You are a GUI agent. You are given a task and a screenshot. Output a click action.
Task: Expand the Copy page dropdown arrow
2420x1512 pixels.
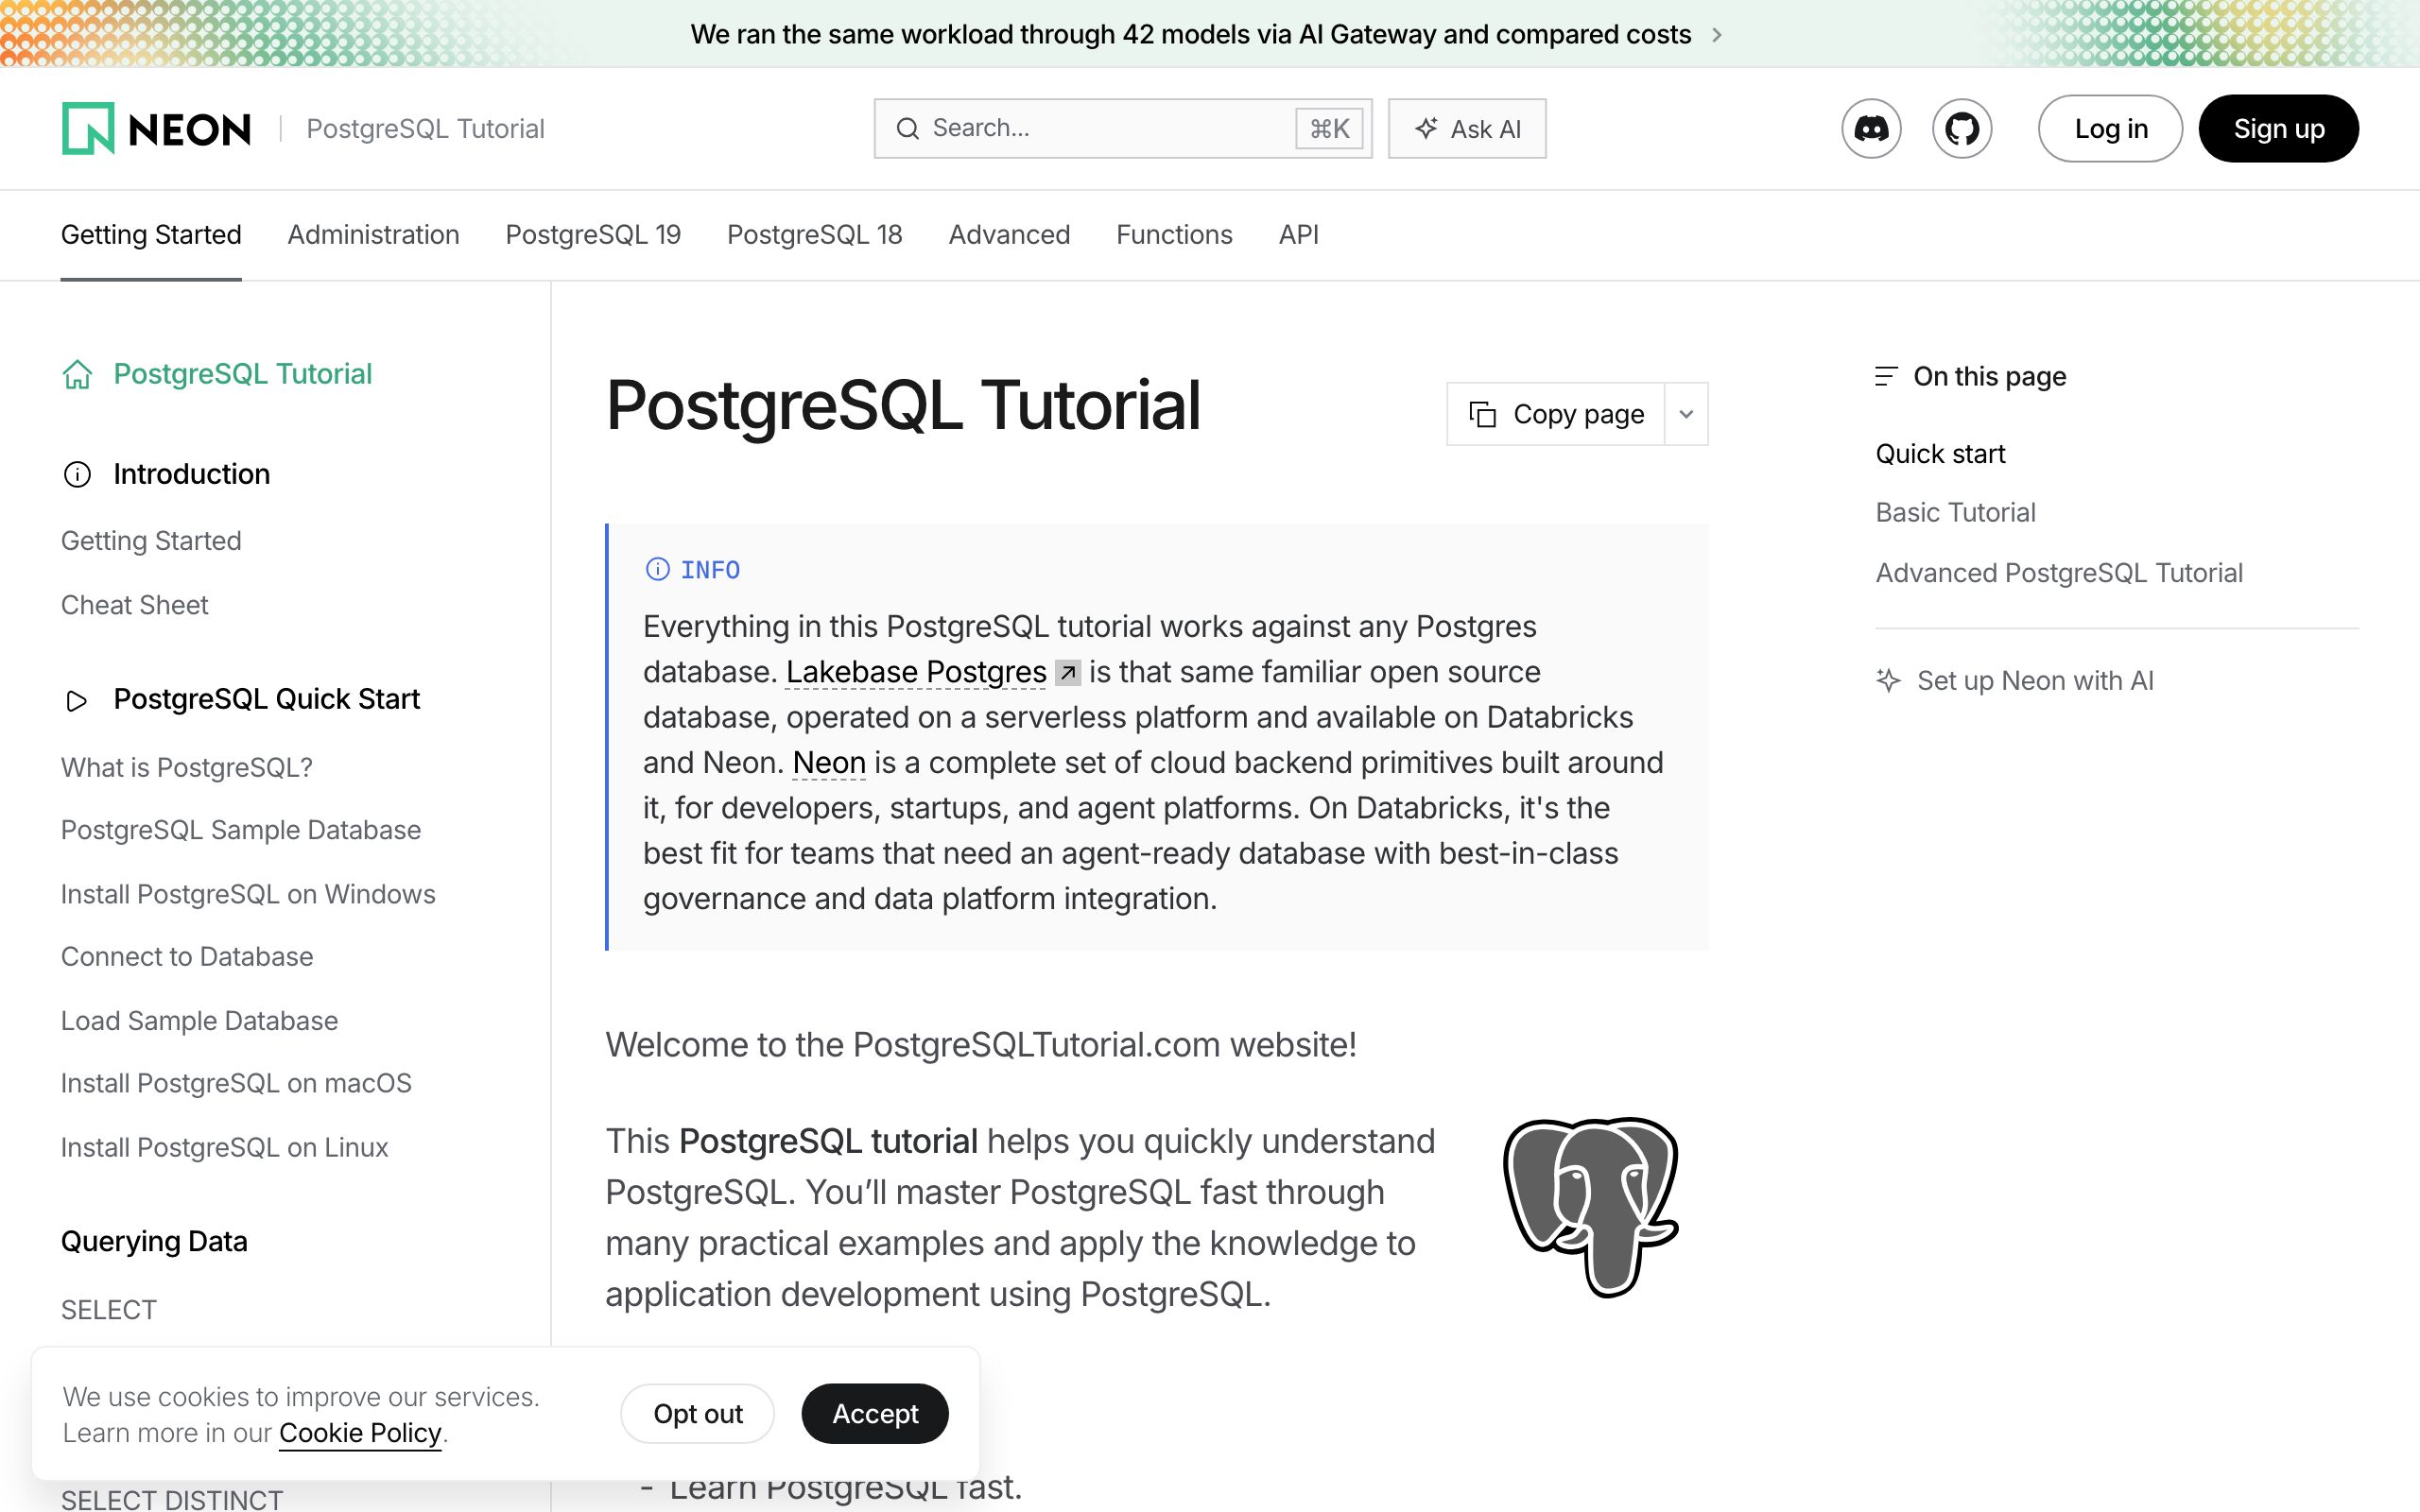[x=1686, y=414]
